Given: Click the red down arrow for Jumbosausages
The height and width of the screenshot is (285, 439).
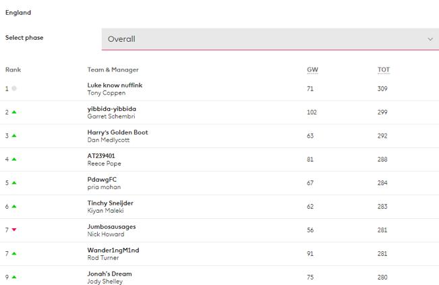Looking at the screenshot, I should pos(14,230).
